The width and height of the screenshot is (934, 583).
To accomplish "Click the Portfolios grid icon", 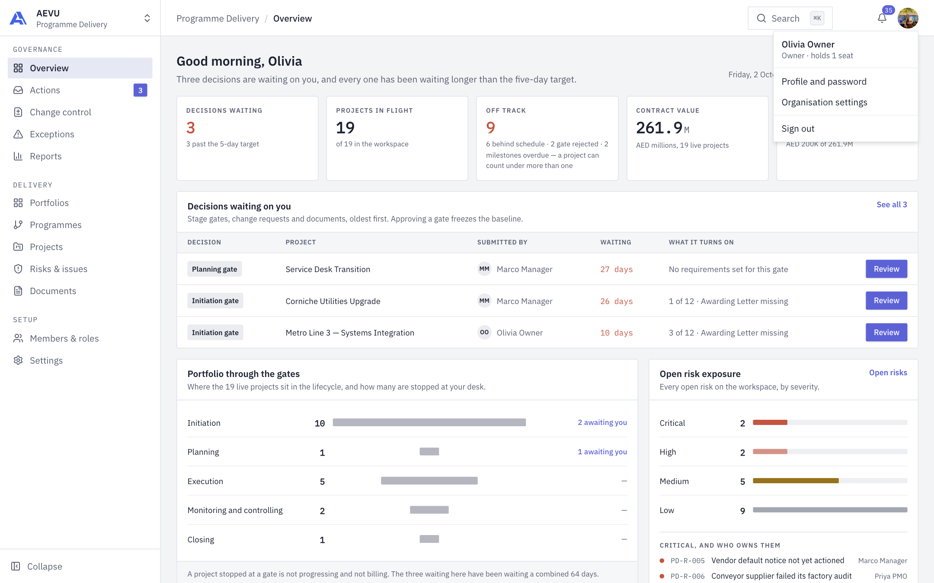I will 18,203.
